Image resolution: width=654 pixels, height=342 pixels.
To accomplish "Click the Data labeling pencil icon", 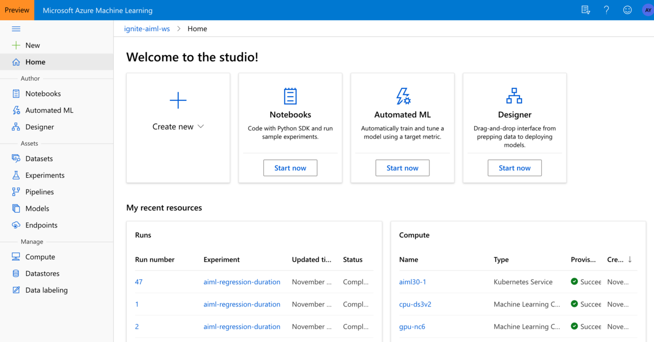I will (16, 290).
